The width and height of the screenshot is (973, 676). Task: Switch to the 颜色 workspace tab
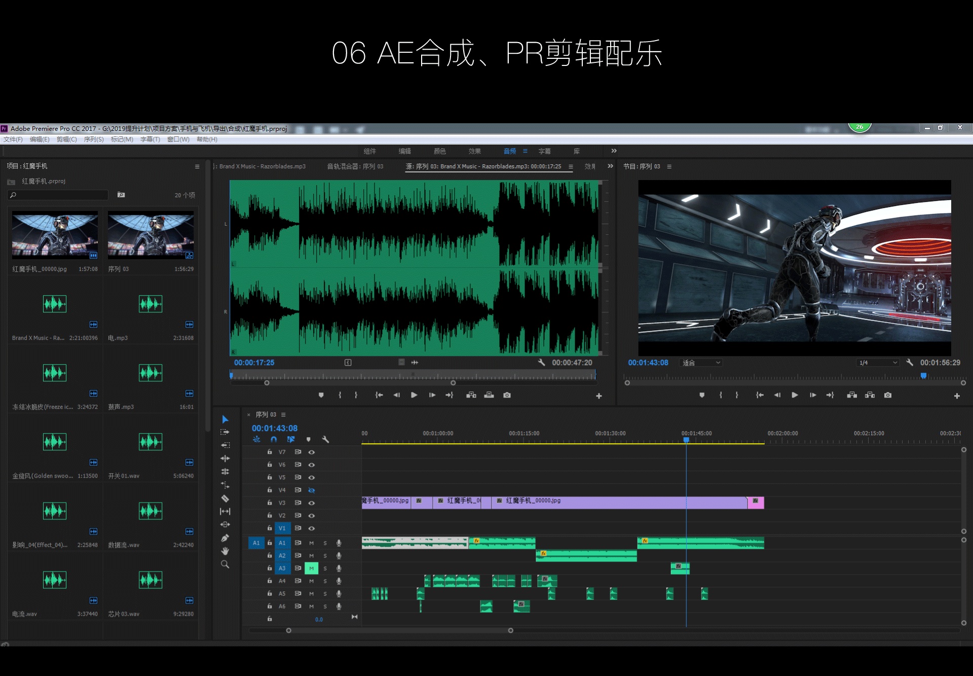click(439, 151)
